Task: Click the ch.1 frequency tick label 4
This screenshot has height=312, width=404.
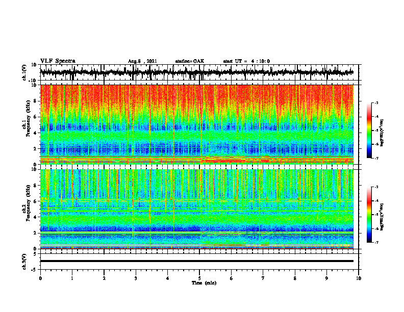Action: (36, 133)
